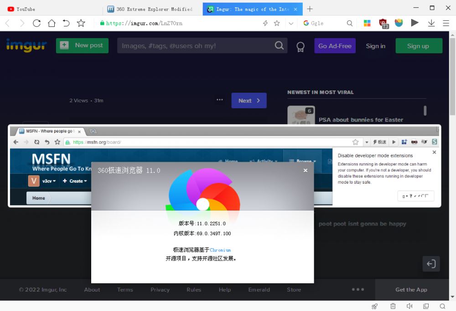Click the uBlock shield extension icon
Image resolution: width=456 pixels, height=311 pixels.
(383, 23)
